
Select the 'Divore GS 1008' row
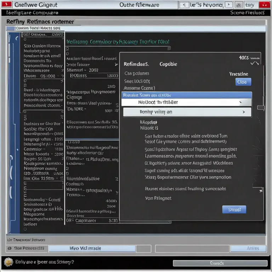tap(43, 76)
